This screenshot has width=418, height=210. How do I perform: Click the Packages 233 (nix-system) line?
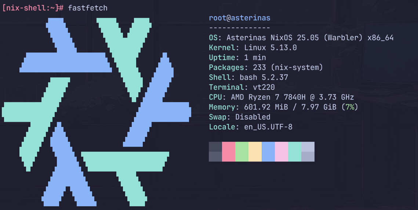(x=265, y=68)
